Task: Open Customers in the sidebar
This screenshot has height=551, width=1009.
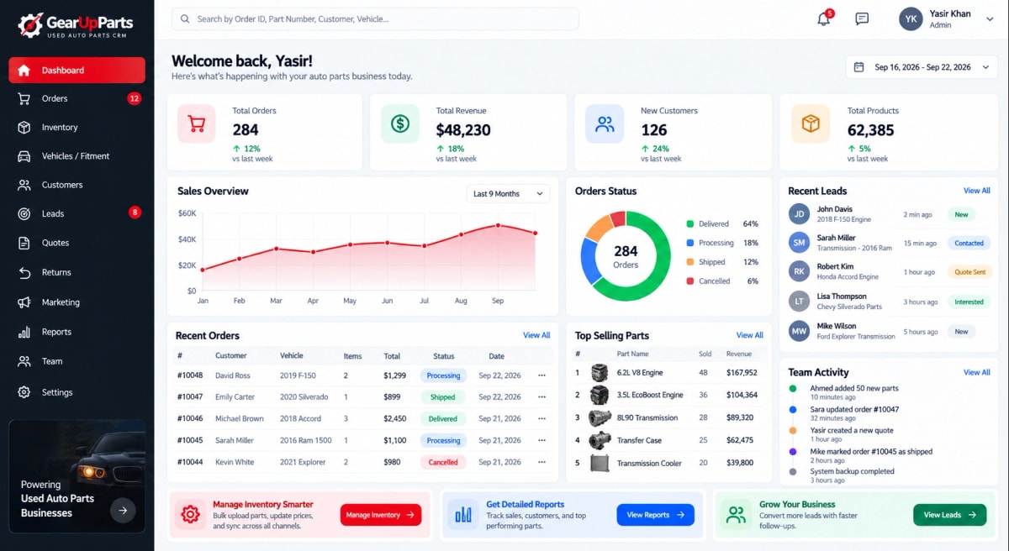Action: (77, 185)
